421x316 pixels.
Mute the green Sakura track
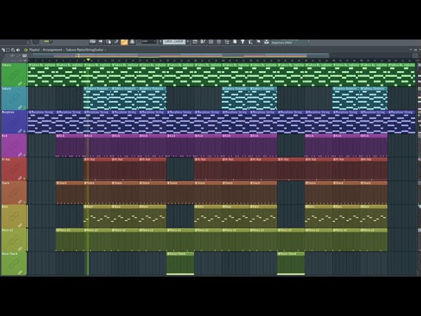point(24,84)
